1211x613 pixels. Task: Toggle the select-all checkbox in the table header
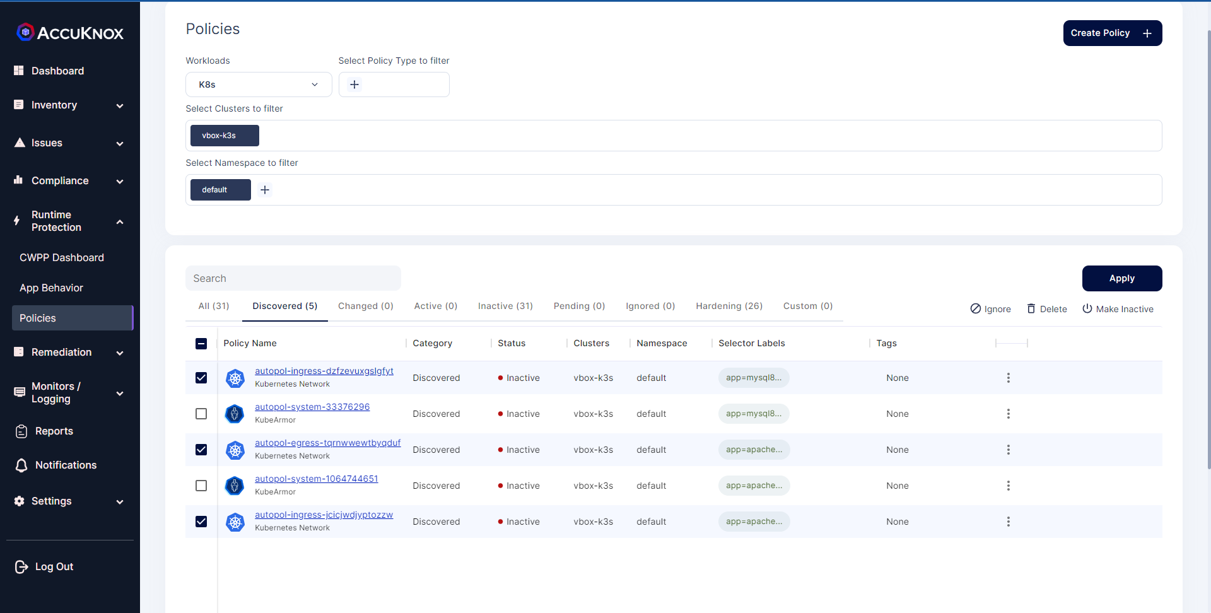tap(201, 344)
